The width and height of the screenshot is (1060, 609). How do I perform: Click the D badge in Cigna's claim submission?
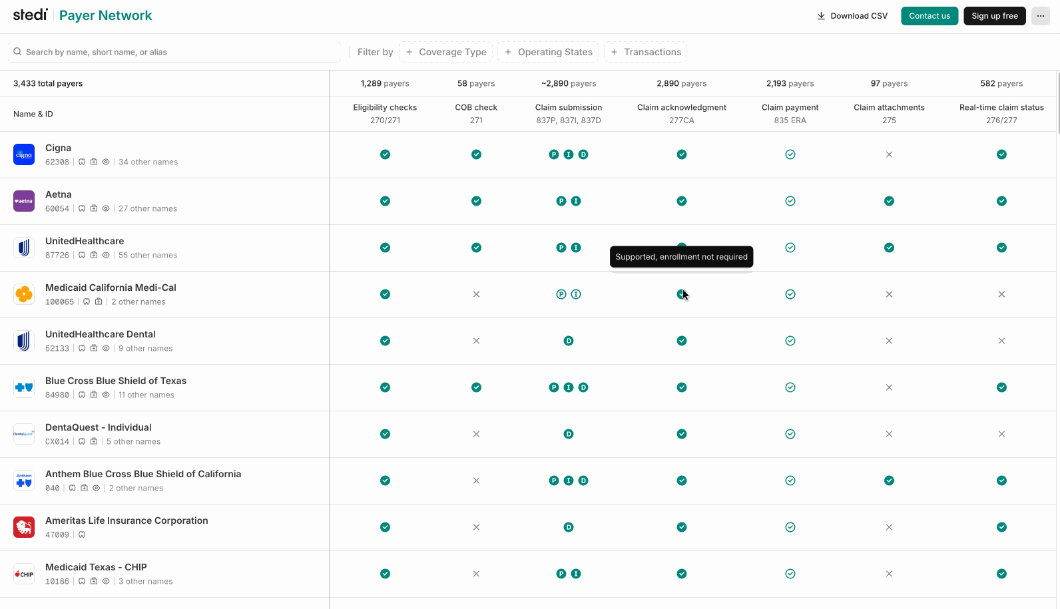[583, 154]
